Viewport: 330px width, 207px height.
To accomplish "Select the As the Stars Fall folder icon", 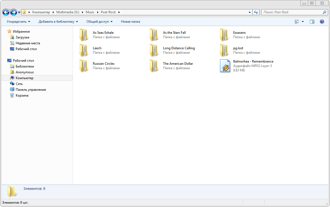I will pos(154,35).
